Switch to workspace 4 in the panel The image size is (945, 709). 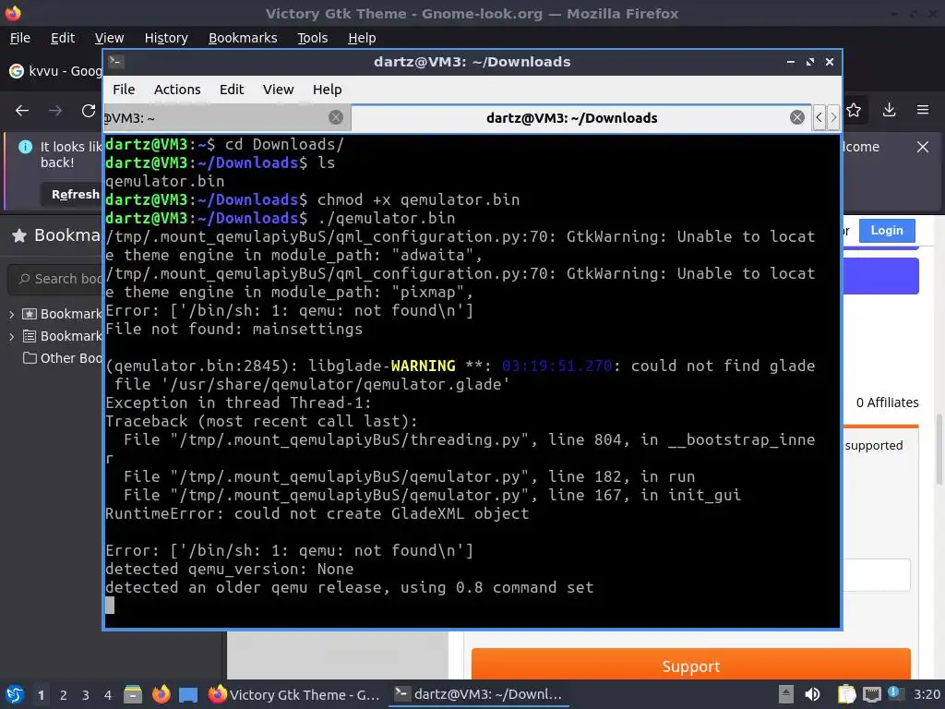pyautogui.click(x=108, y=695)
